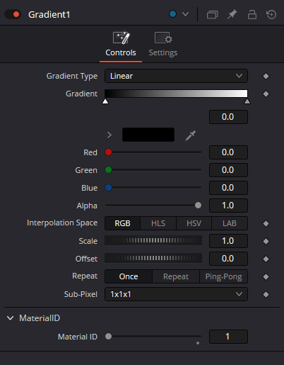Image resolution: width=284 pixels, height=365 pixels.
Task: Open the Sub-Pixel dropdown
Action: [176, 294]
